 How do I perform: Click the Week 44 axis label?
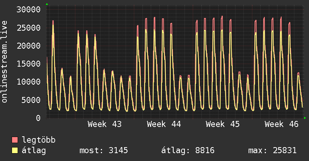coord(164,124)
